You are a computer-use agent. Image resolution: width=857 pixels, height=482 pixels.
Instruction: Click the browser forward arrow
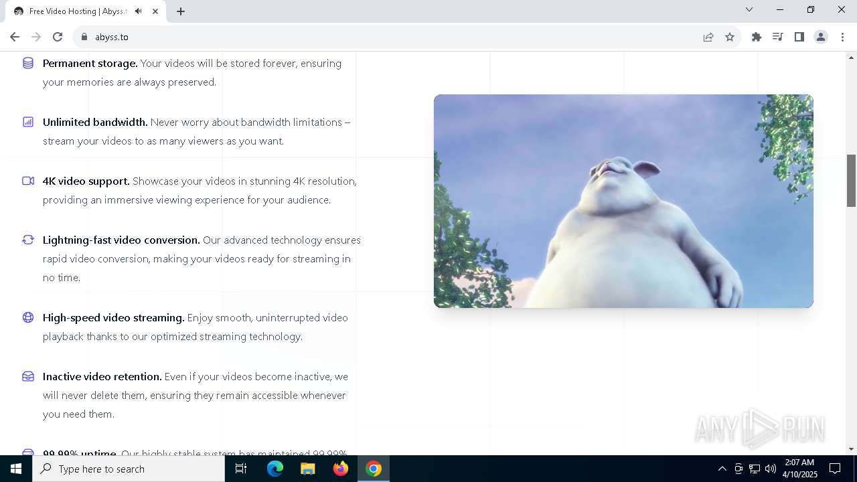(36, 37)
